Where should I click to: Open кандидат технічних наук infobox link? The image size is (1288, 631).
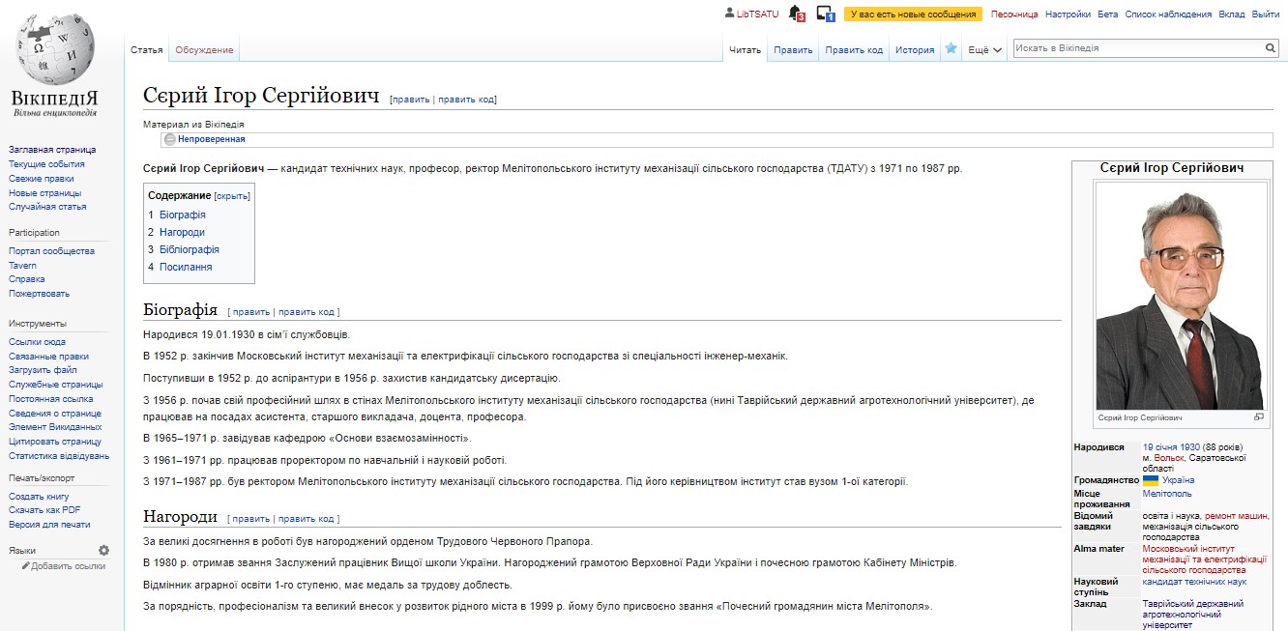pos(1194,582)
